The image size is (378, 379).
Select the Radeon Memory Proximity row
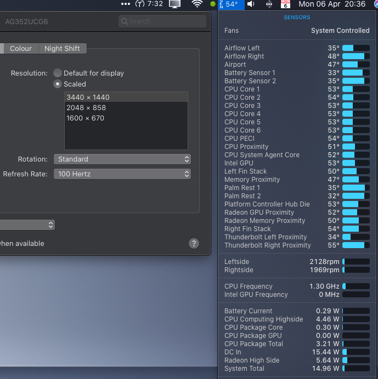click(x=297, y=221)
